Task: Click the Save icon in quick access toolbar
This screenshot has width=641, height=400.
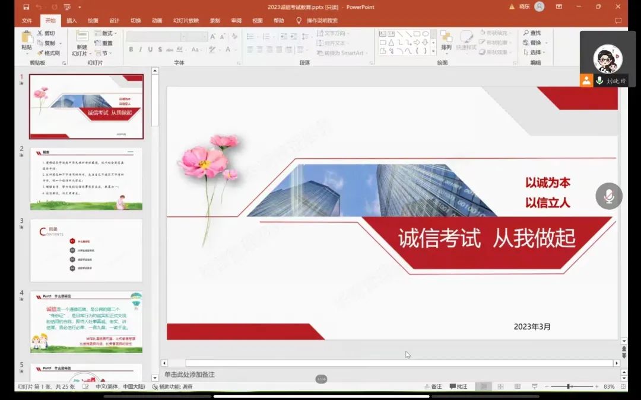Action: point(26,7)
